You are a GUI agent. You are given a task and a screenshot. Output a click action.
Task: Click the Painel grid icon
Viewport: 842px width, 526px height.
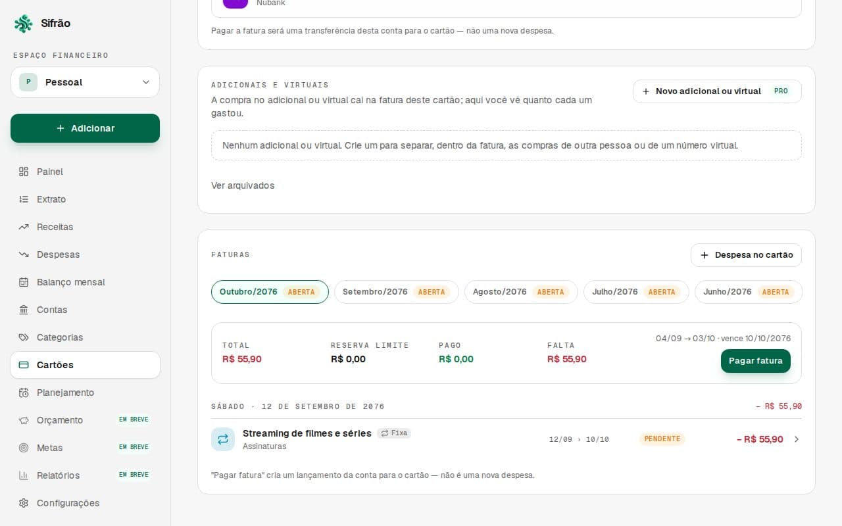click(x=24, y=172)
